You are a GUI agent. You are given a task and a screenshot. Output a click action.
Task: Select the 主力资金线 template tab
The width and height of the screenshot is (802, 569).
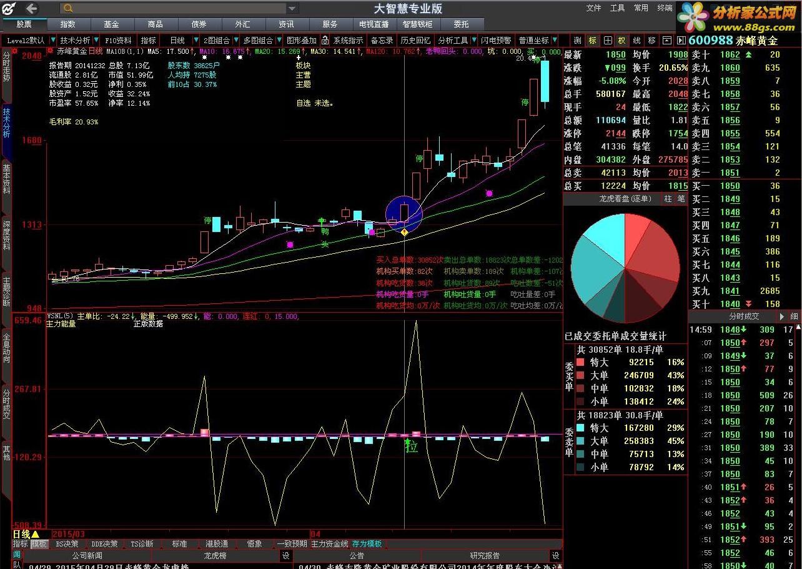[330, 544]
